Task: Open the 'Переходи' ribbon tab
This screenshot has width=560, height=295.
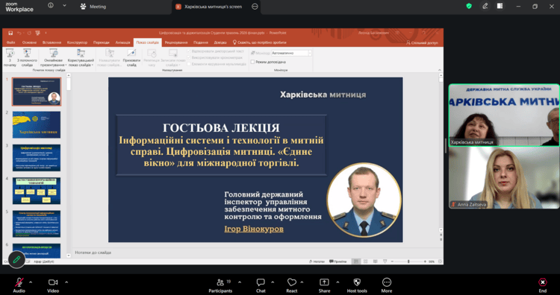Action: click(102, 42)
